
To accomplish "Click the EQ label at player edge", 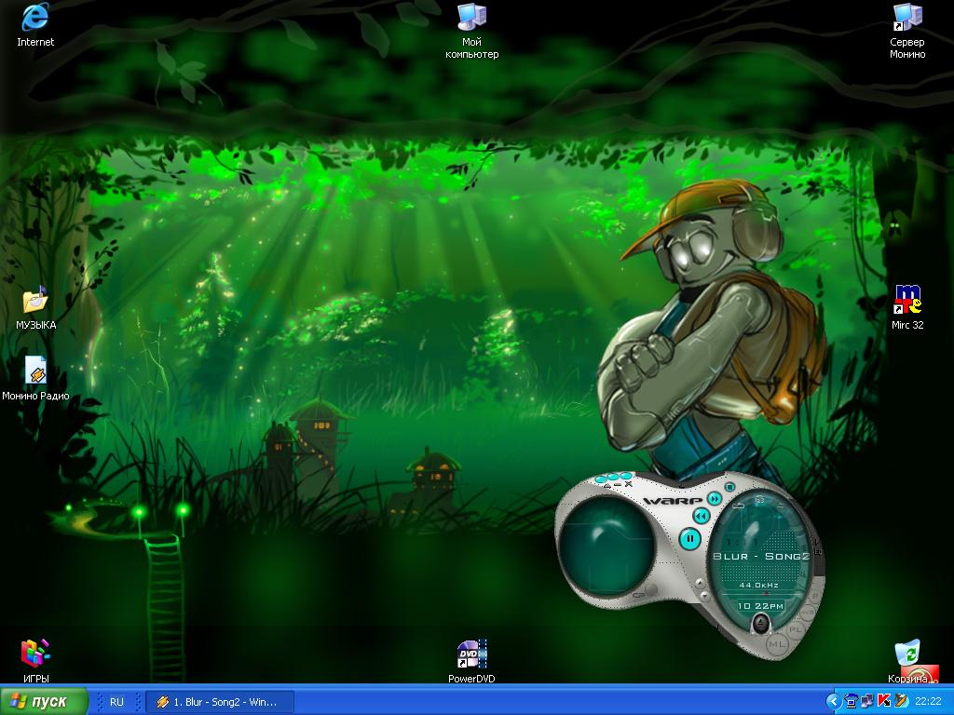I will click(x=818, y=551).
